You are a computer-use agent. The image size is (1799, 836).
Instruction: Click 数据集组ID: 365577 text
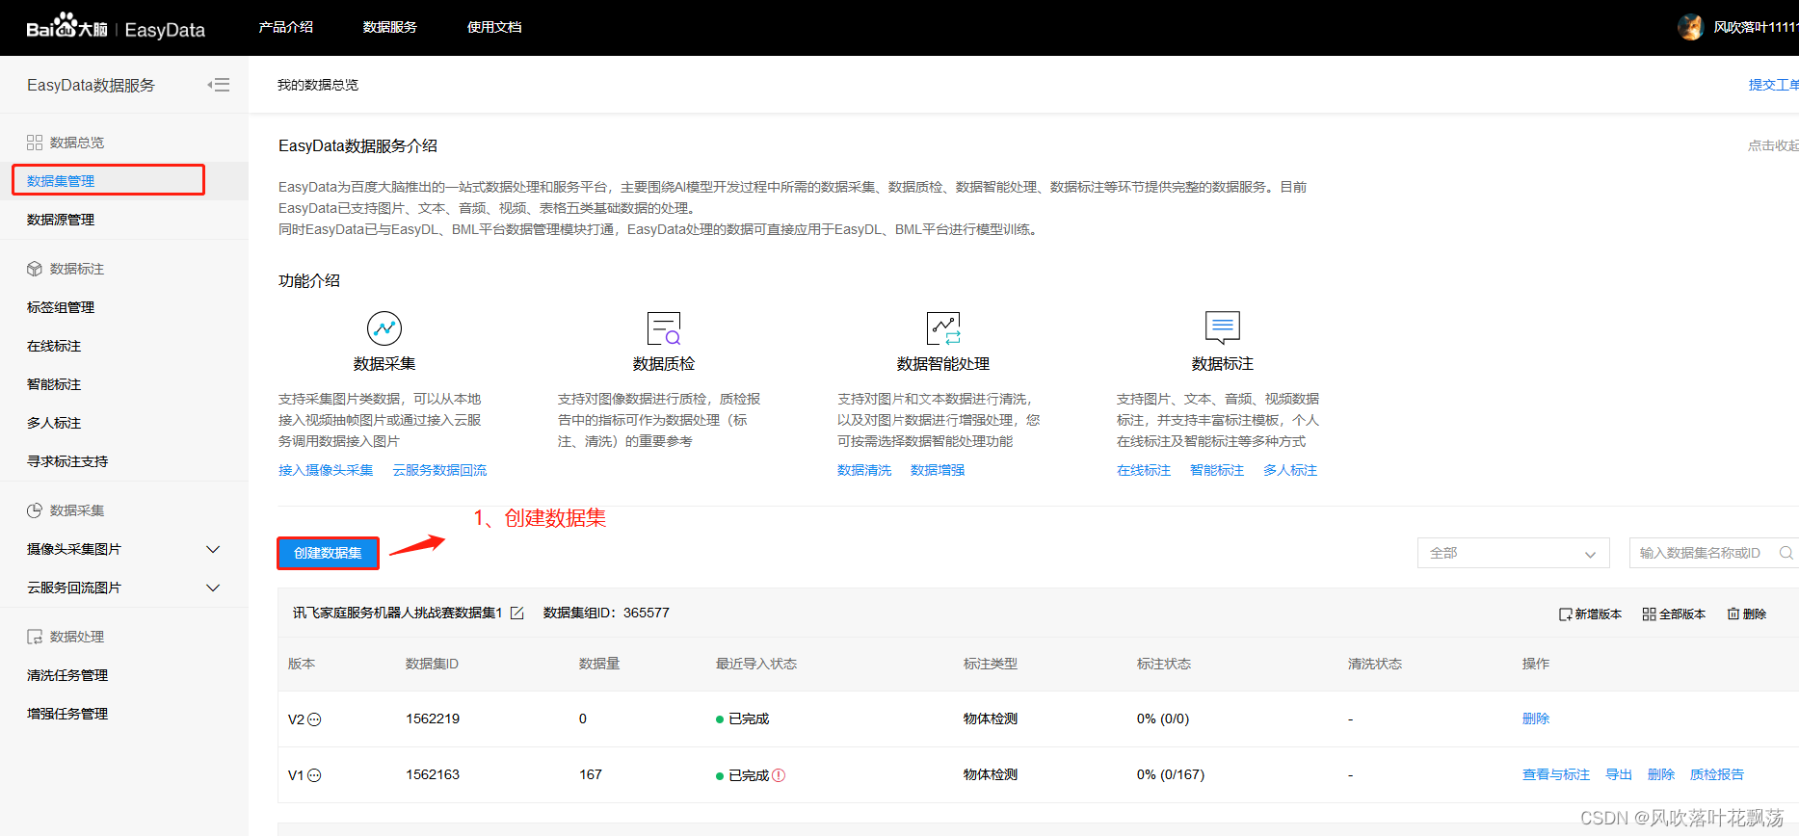(606, 613)
